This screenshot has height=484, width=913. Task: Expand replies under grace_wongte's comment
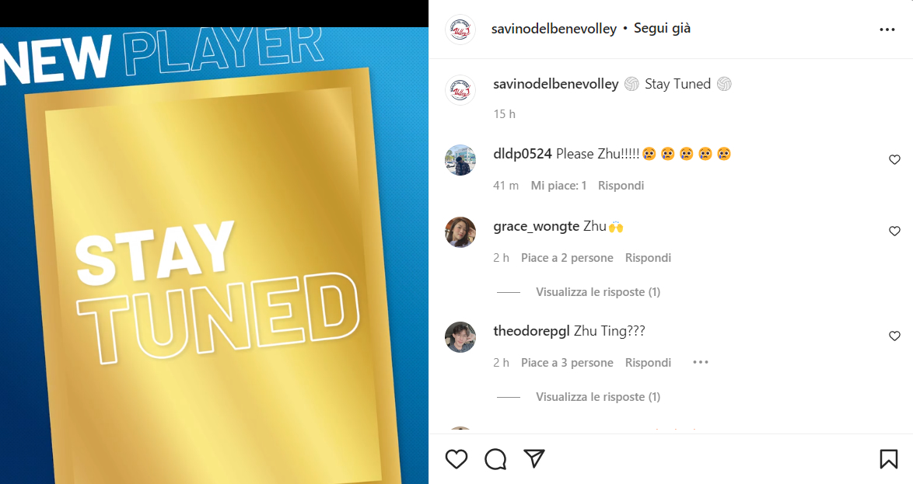[x=598, y=292]
